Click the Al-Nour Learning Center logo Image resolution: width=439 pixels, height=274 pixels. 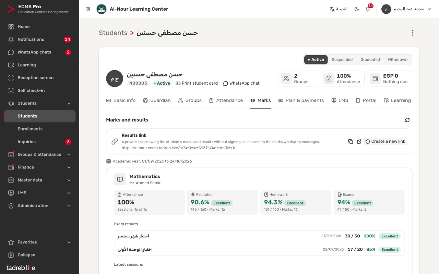(102, 9)
